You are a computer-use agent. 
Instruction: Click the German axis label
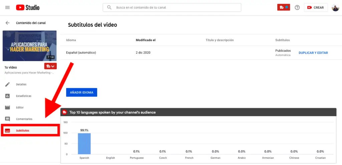(215, 158)
